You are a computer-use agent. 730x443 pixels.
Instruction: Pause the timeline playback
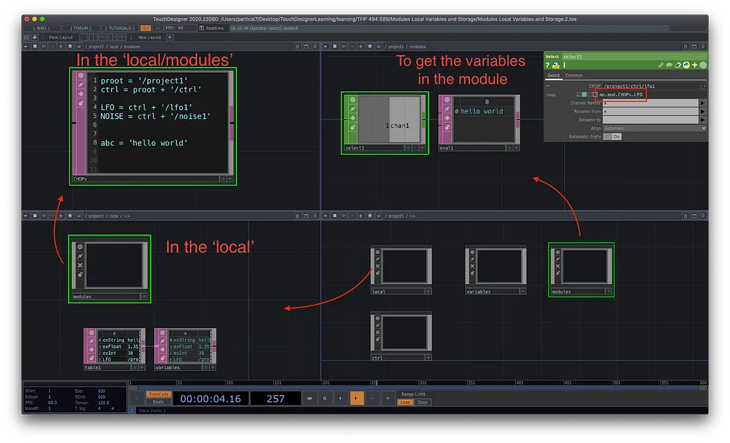(x=325, y=399)
